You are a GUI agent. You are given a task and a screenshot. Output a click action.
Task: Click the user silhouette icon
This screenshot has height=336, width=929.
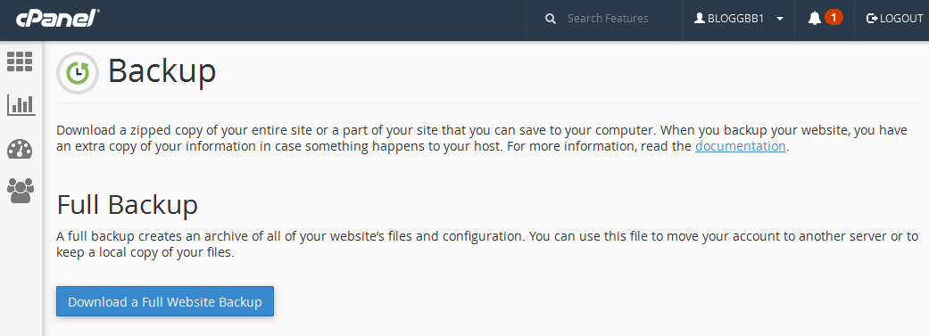[x=700, y=19]
